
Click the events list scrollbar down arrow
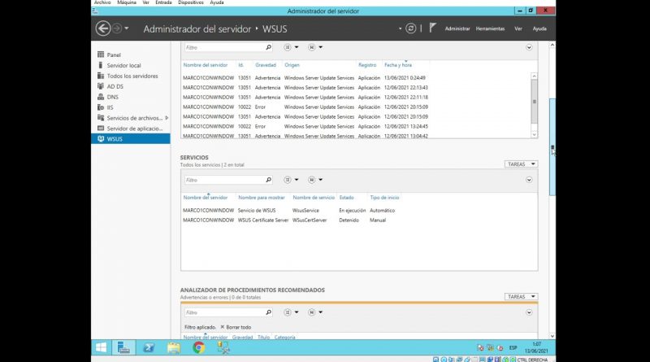(534, 134)
